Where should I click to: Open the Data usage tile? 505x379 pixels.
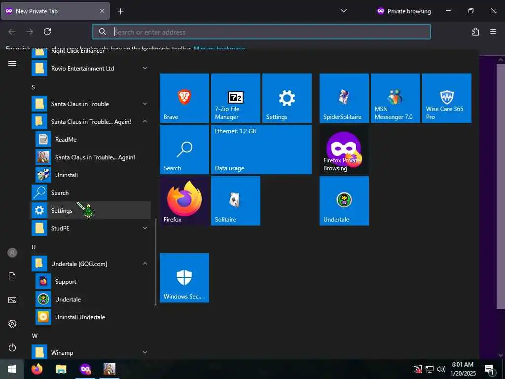coord(261,150)
